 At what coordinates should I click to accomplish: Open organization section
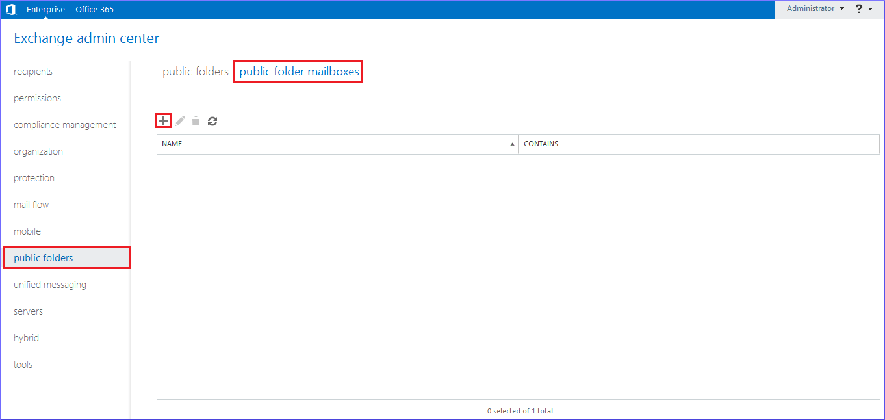[x=38, y=151]
